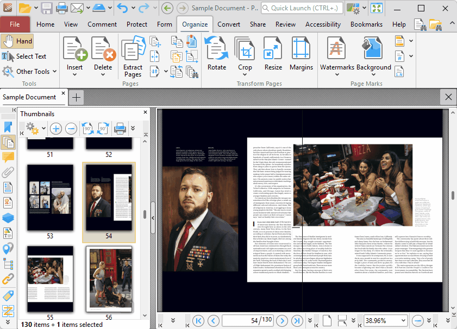Switch to the Home ribbon tab
The height and width of the screenshot is (329, 457).
tap(46, 24)
